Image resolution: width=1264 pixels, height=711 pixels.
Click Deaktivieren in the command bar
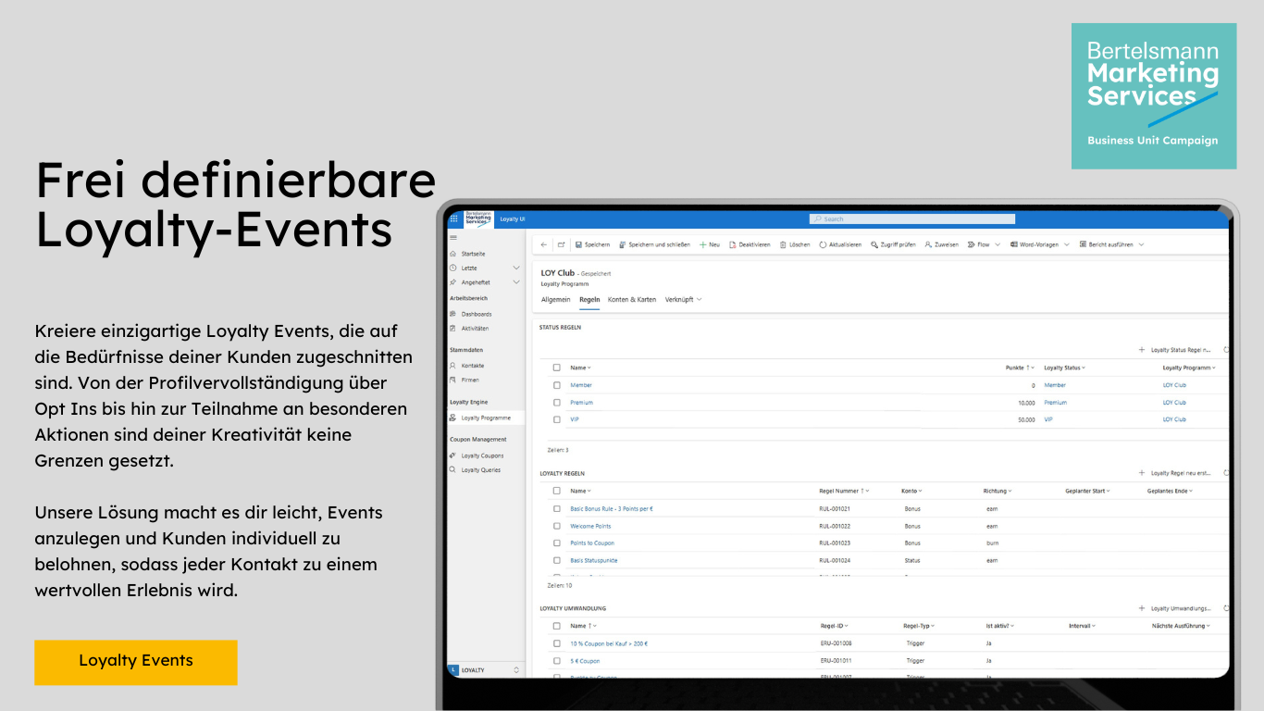pyautogui.click(x=750, y=244)
